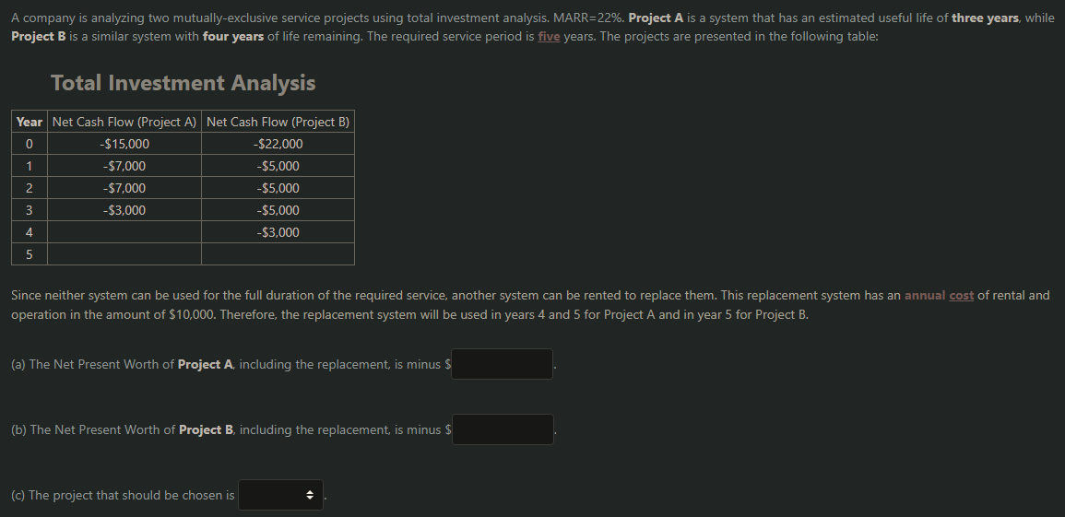Click the Year 0 row label cell
The image size is (1065, 517).
30,144
